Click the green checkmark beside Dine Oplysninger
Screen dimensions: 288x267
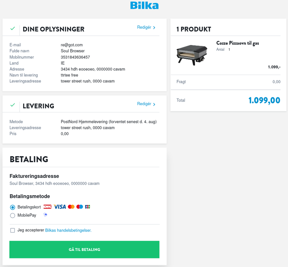tap(13, 29)
